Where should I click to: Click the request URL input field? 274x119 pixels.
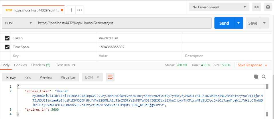pos(123,23)
